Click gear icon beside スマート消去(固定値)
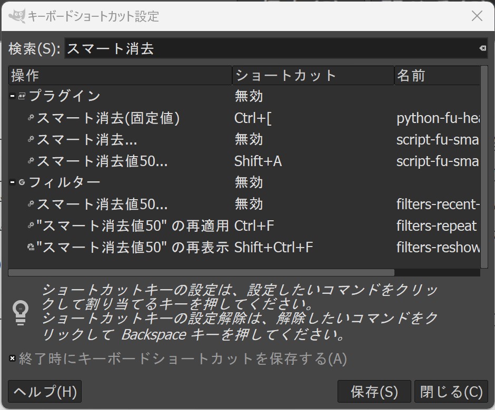The width and height of the screenshot is (495, 410). point(31,118)
